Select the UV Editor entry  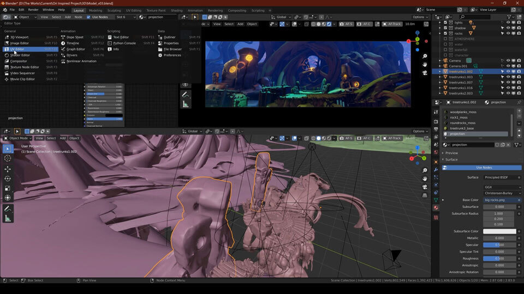pyautogui.click(x=31, y=49)
